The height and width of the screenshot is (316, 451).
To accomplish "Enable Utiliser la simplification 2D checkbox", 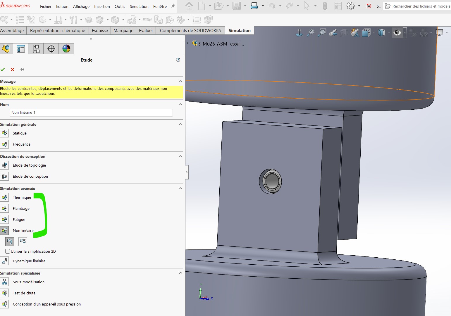I will pyautogui.click(x=8, y=251).
